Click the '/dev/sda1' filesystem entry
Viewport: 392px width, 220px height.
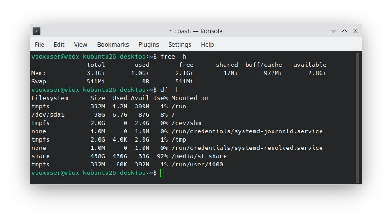[48, 115]
